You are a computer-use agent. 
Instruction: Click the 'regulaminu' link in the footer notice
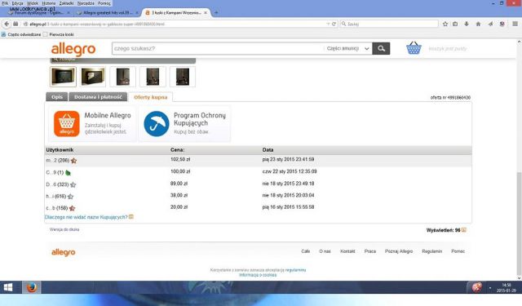[x=295, y=270]
